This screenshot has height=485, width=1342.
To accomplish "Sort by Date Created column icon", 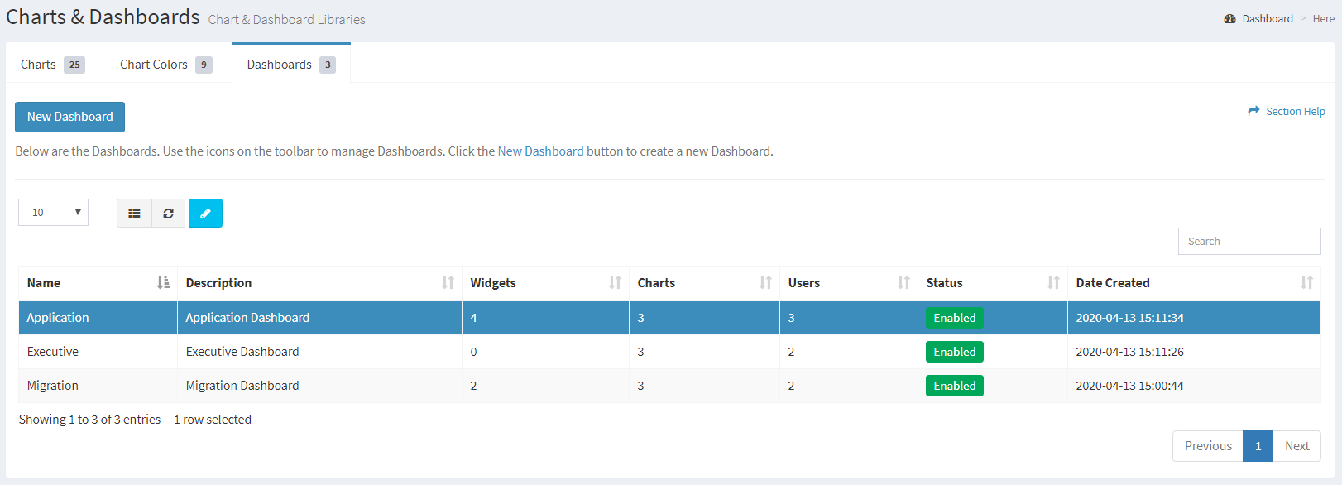I will [1306, 283].
